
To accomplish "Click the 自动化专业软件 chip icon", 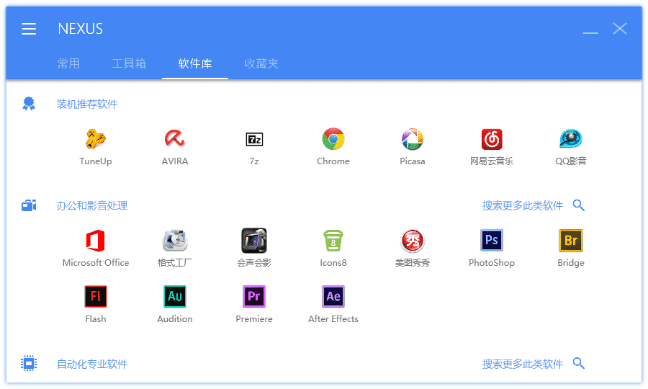I will 29,363.
